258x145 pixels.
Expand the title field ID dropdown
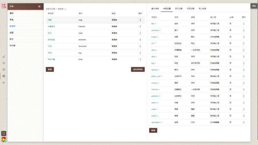(155, 24)
